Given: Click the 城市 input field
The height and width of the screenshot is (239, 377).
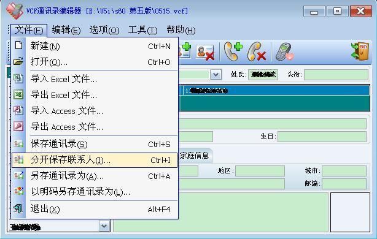Looking at the screenshot, I should (x=344, y=171).
